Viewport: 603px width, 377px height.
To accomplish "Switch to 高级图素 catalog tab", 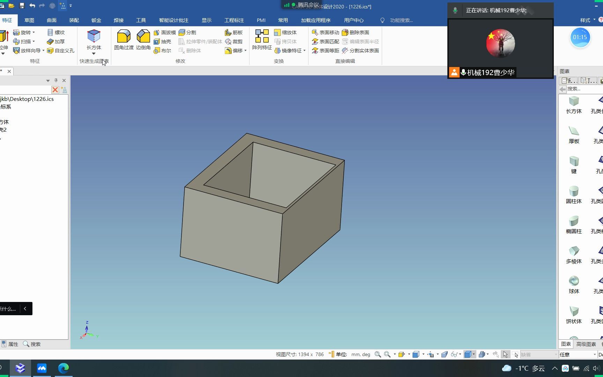I will [586, 344].
